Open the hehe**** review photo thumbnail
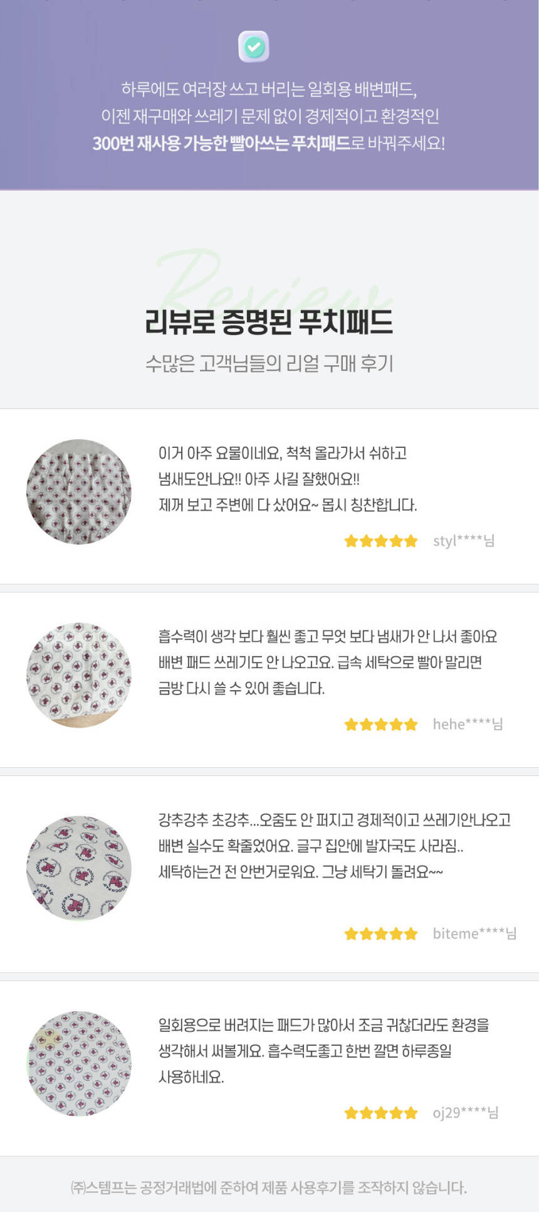Viewport: 539px width, 1212px height. (79, 675)
